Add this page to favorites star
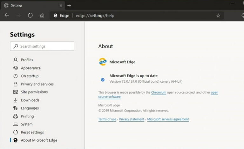 [218, 16]
